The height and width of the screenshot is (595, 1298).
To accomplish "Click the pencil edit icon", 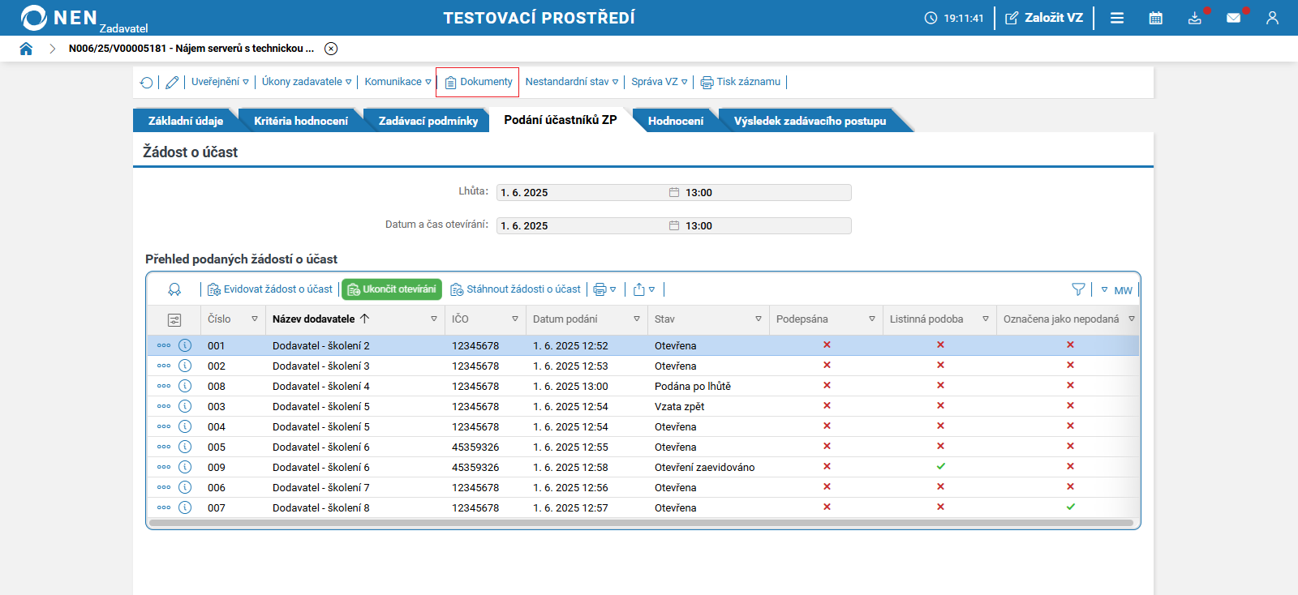I will (172, 83).
